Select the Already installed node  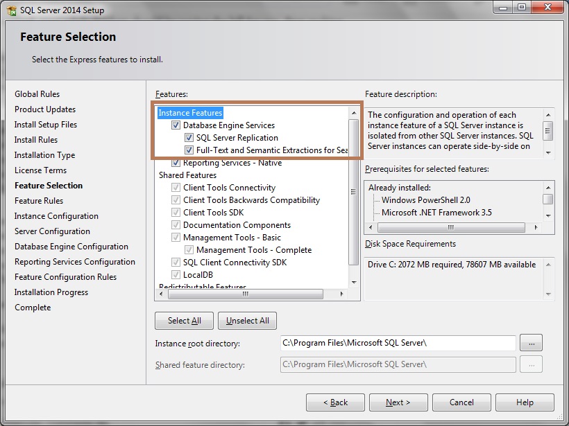coord(400,188)
